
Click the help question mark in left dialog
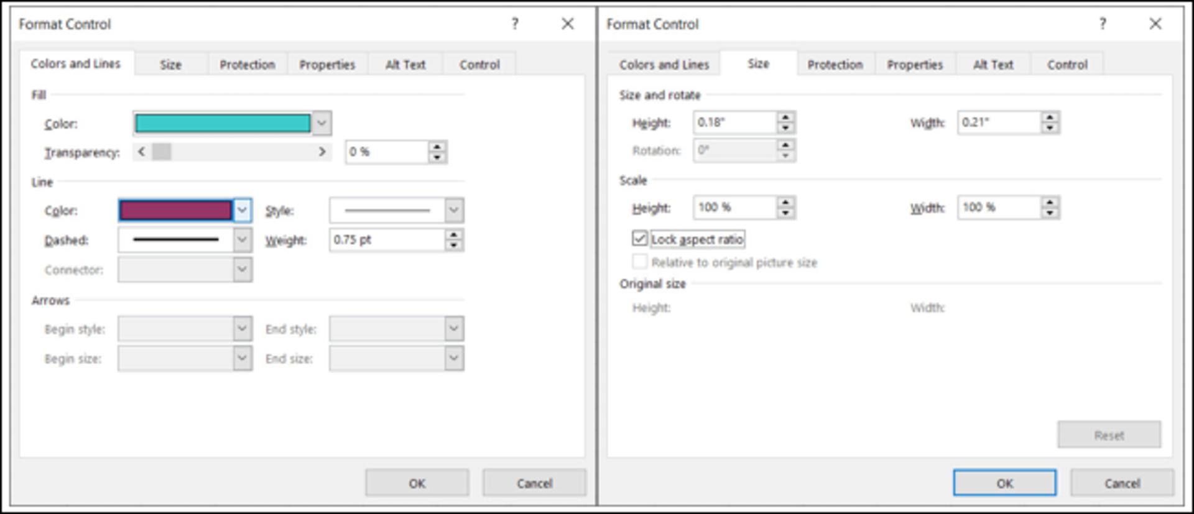pyautogui.click(x=515, y=24)
